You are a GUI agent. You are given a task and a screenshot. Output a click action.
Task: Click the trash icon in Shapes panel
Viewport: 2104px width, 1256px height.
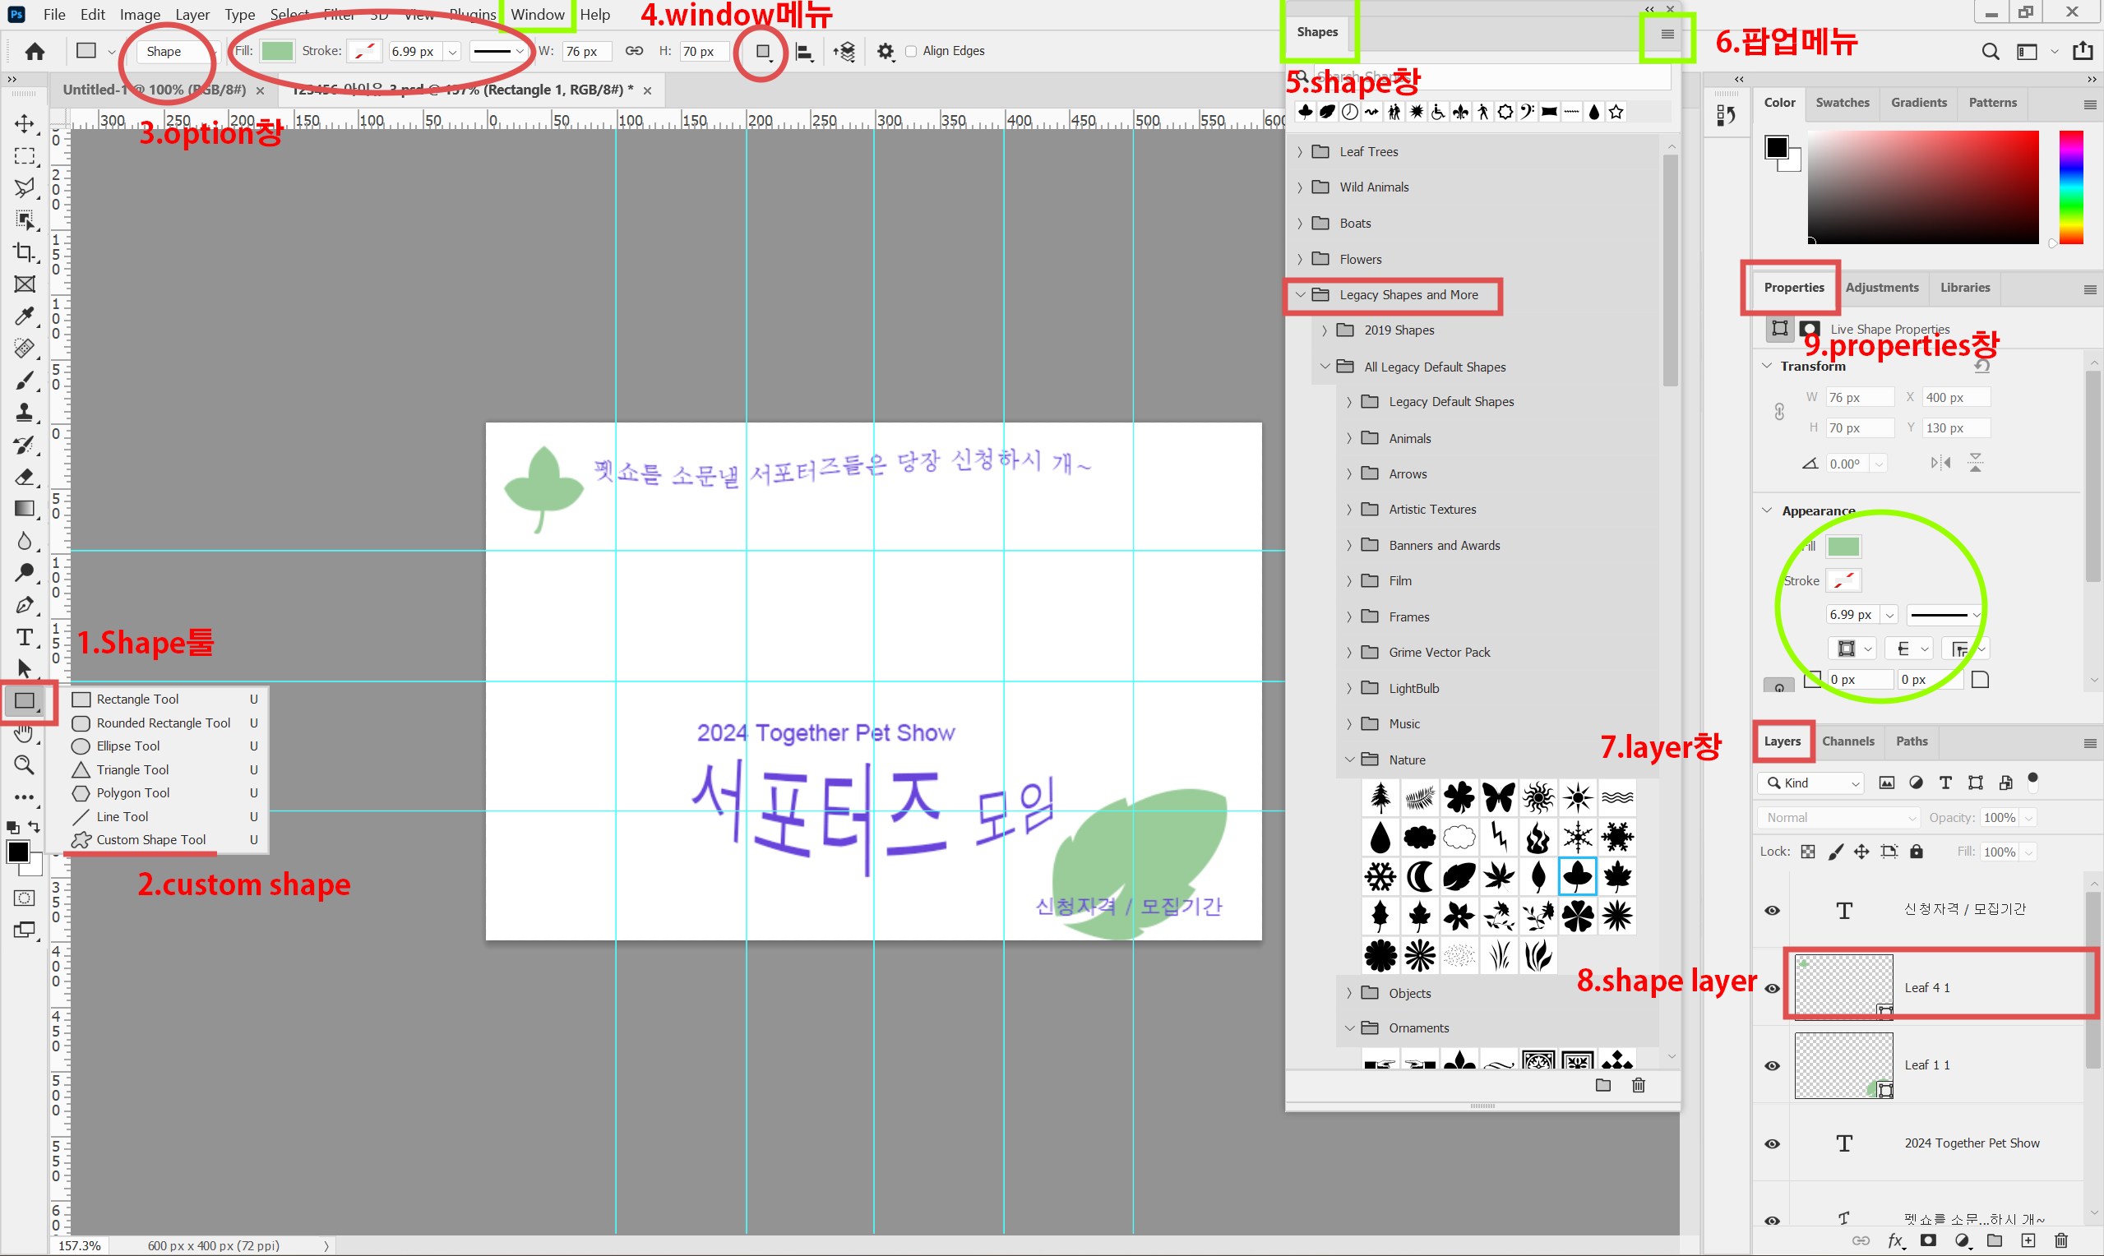(x=1639, y=1085)
